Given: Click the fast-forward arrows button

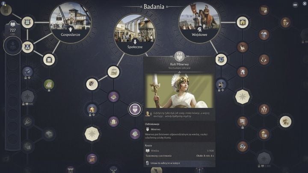Looking at the screenshot, I should (x=295, y=5).
